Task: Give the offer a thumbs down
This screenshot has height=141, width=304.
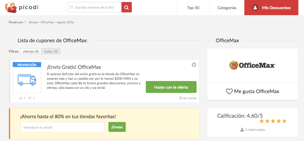Action: point(30,98)
